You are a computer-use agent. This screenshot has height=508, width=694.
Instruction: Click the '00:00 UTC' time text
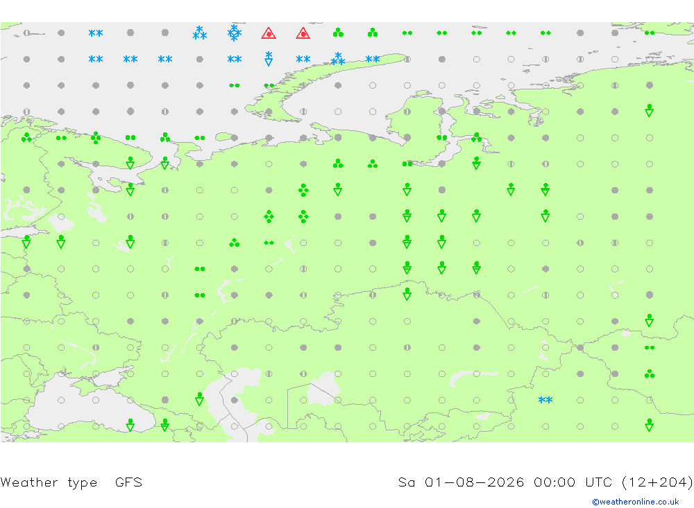tap(573, 482)
